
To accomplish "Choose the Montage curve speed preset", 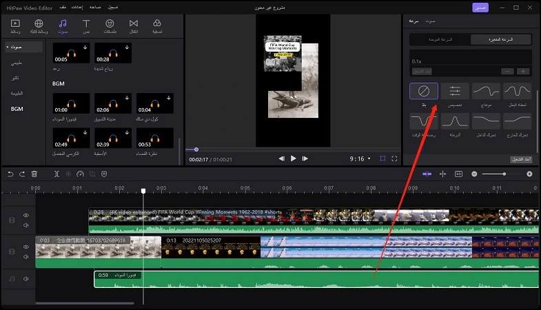I will (486, 91).
